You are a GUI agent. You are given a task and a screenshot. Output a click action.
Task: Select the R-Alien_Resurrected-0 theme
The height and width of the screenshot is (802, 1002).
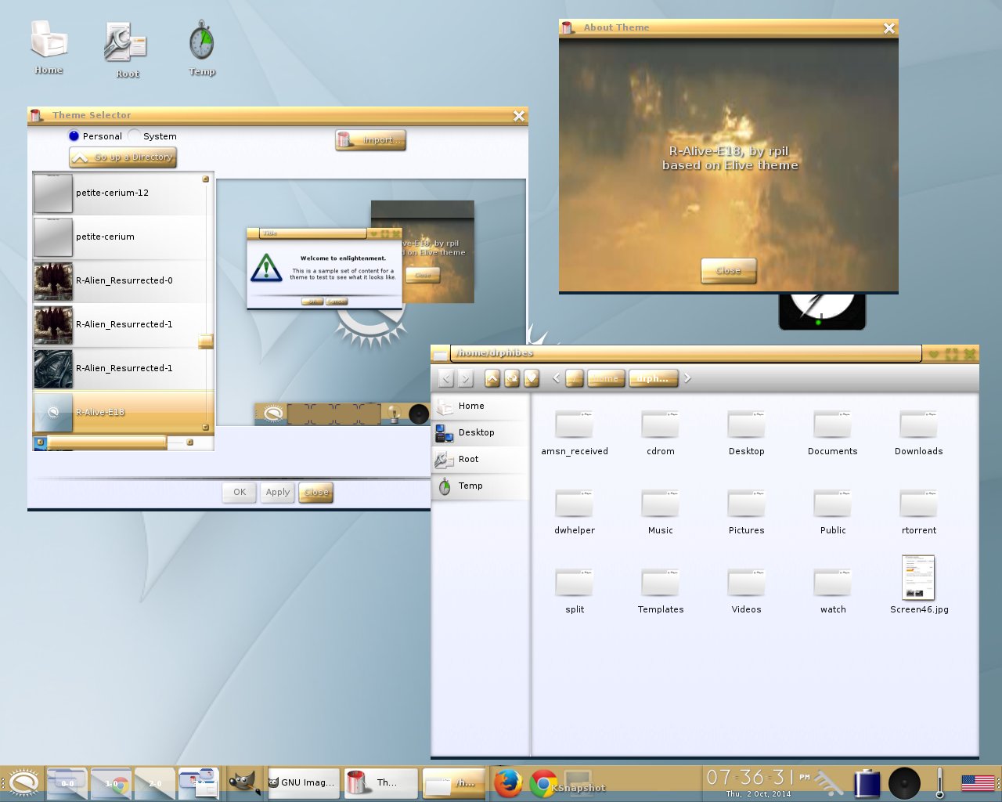click(123, 281)
